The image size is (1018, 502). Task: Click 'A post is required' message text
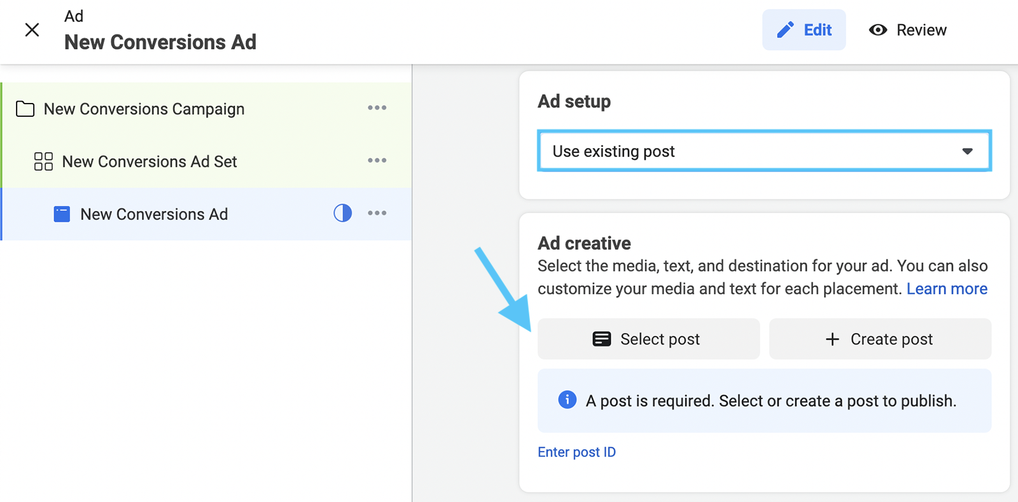click(x=771, y=401)
